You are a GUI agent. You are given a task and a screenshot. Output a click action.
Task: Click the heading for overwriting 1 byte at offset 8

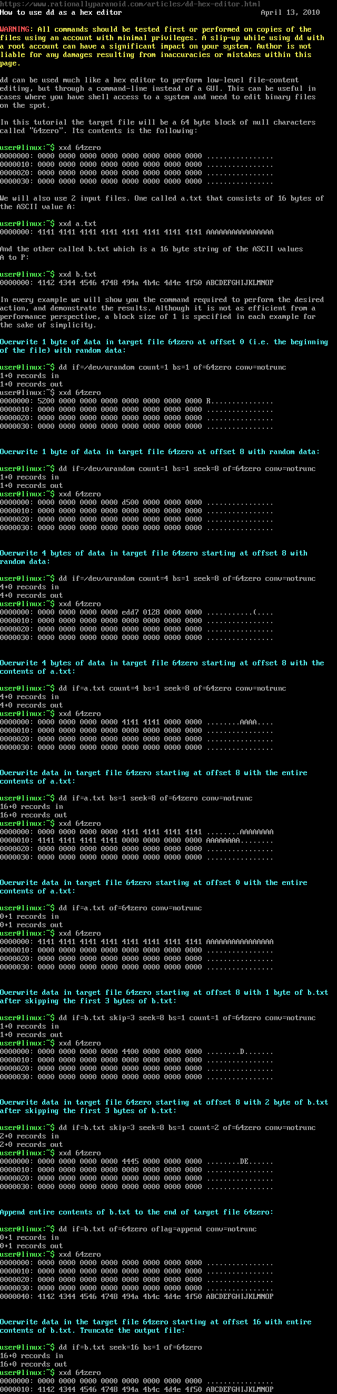[160, 452]
